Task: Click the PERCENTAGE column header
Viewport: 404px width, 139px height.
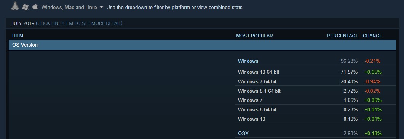Action: click(x=343, y=36)
